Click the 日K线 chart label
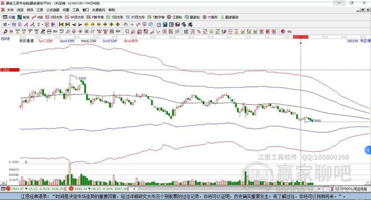371x200 pixels. (x=5, y=39)
